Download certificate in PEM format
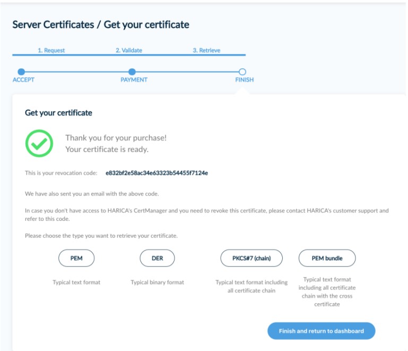This screenshot has height=351, width=408. [76, 258]
